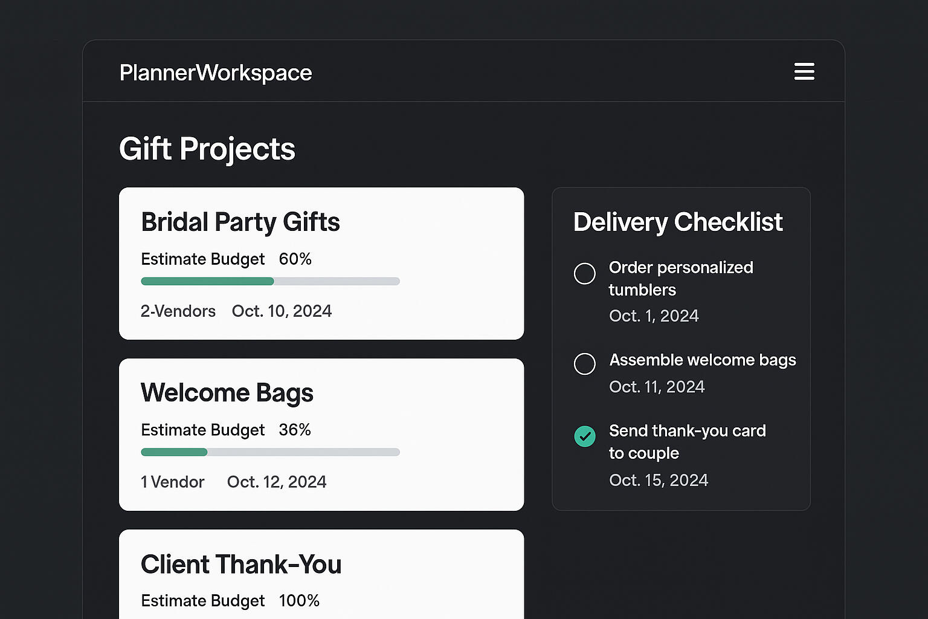
Task: Open the Bridal Party Gifts project title
Action: [240, 222]
